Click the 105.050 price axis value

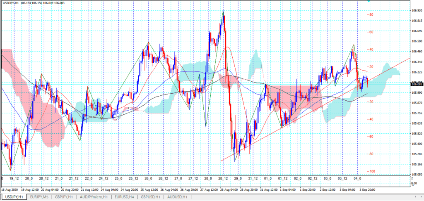click(417, 175)
